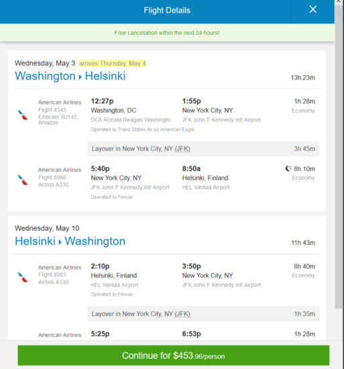Click the highlighted arrives Thursday, May 4 note

click(x=113, y=63)
